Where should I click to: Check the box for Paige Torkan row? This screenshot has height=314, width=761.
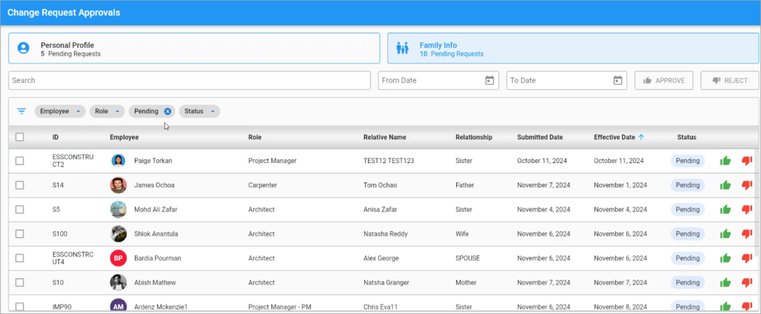(x=20, y=161)
